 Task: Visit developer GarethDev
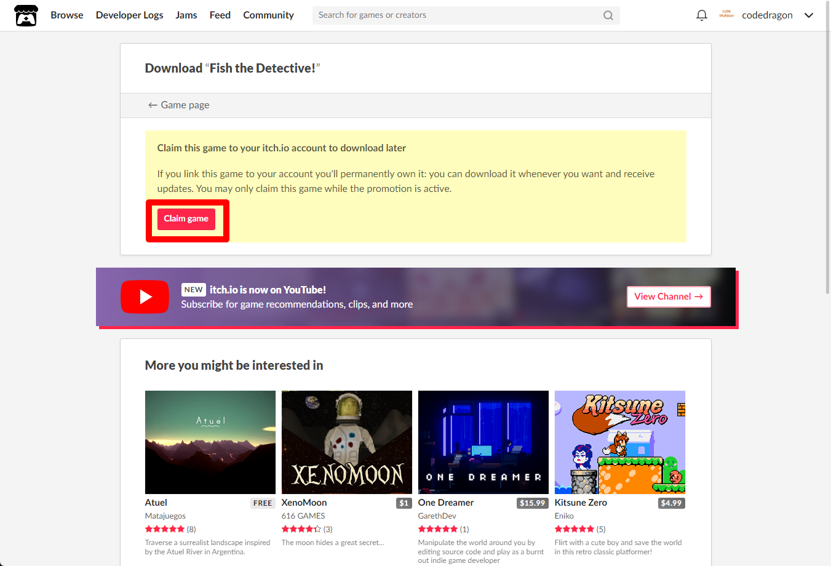[x=437, y=516]
